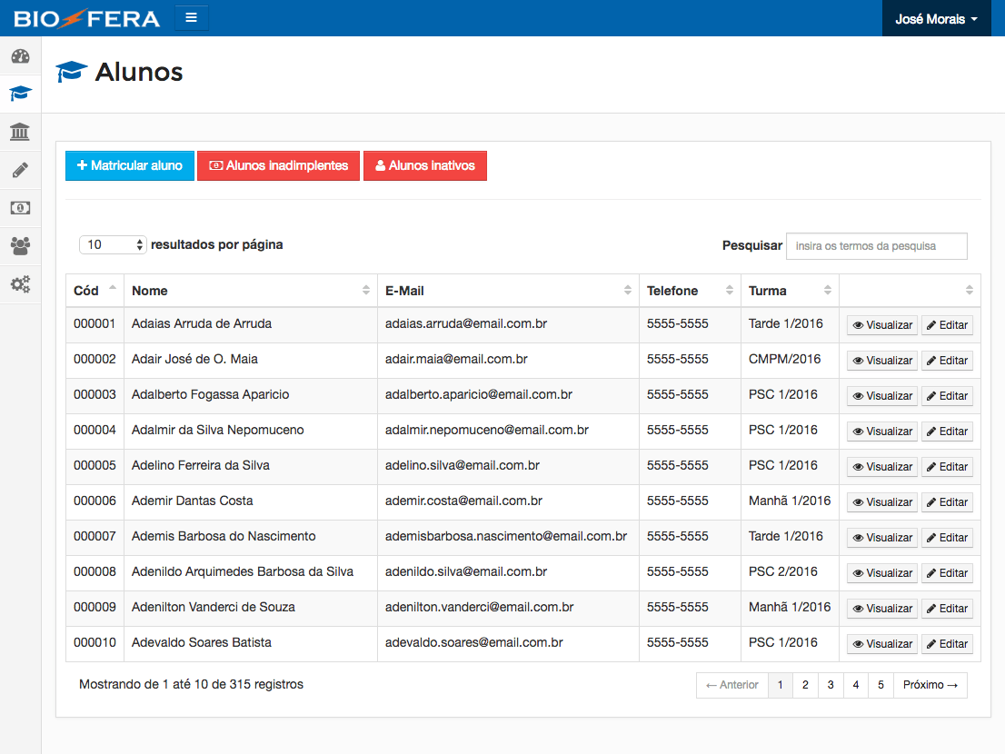Editar student 000004 Adalmir Nepomuceno
Screen dimensions: 1005x754
[x=947, y=432]
